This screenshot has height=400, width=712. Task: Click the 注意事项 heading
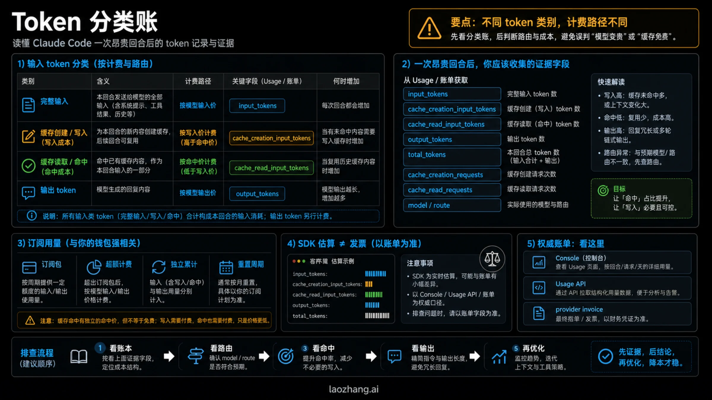pyautogui.click(x=420, y=263)
